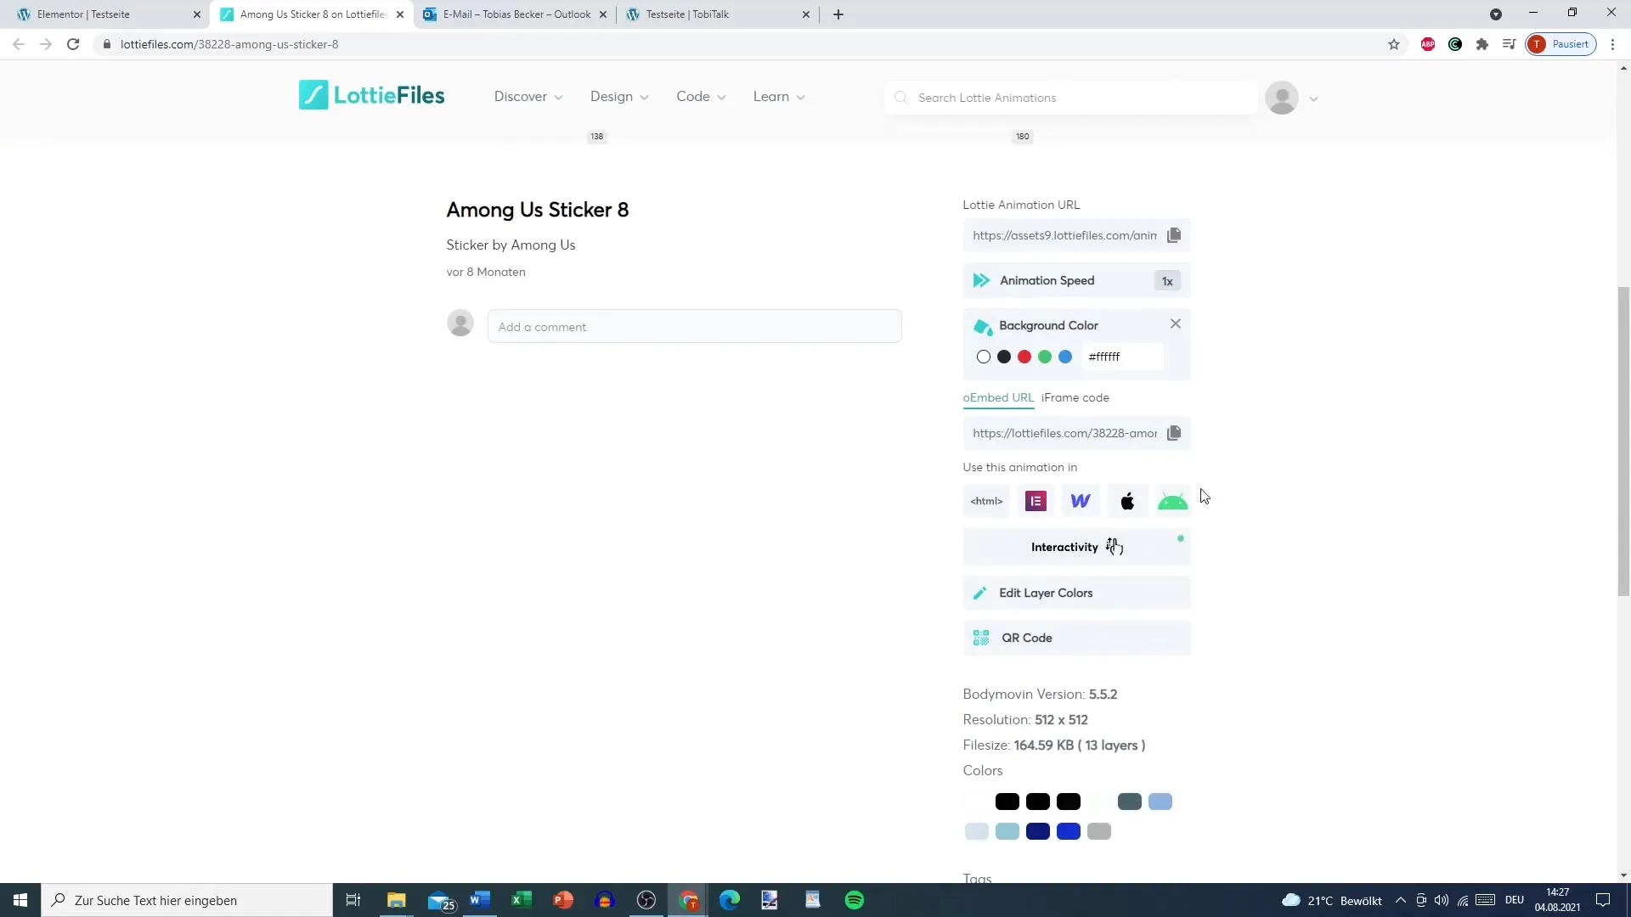Image resolution: width=1631 pixels, height=917 pixels.
Task: Switch to the Outlook E-Mail tab
Action: 516,14
